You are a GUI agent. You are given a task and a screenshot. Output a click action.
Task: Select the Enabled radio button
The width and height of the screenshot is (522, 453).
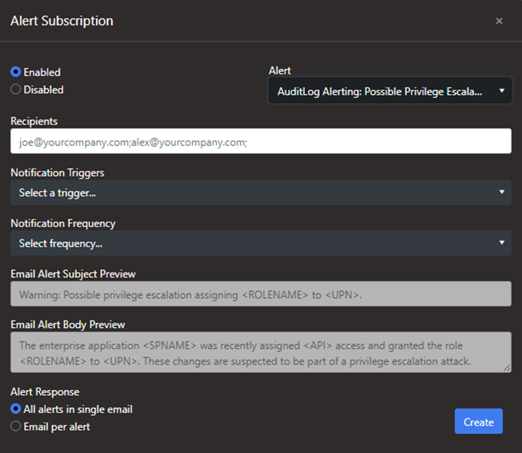16,72
